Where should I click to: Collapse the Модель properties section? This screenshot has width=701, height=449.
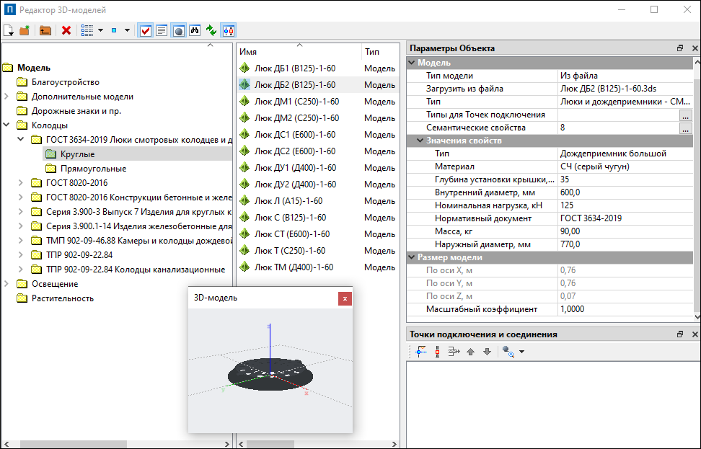(412, 63)
